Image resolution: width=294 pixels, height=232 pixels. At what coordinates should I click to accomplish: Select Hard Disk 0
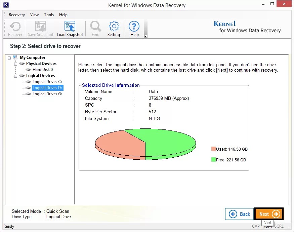[39, 70]
